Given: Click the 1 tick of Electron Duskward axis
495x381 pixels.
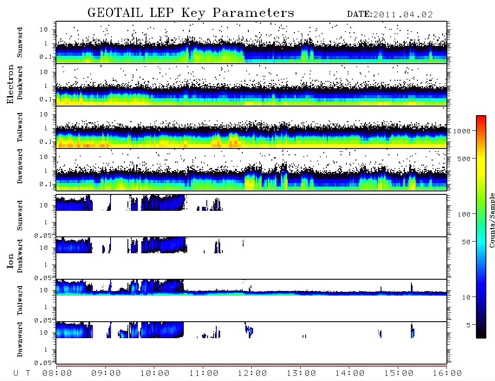Looking at the screenshot, I should click(x=46, y=86).
